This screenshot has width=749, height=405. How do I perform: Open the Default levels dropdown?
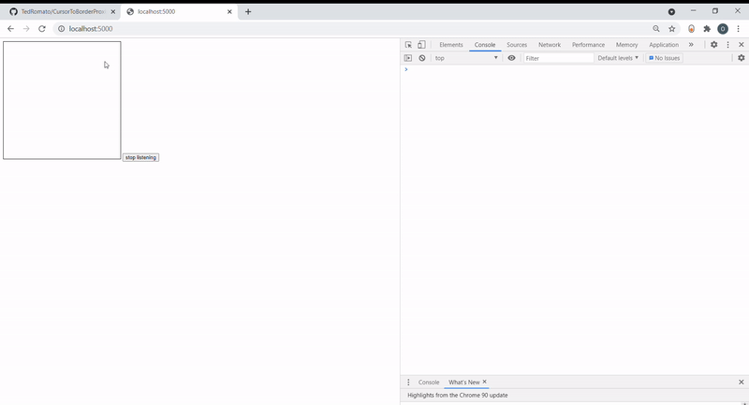[618, 58]
